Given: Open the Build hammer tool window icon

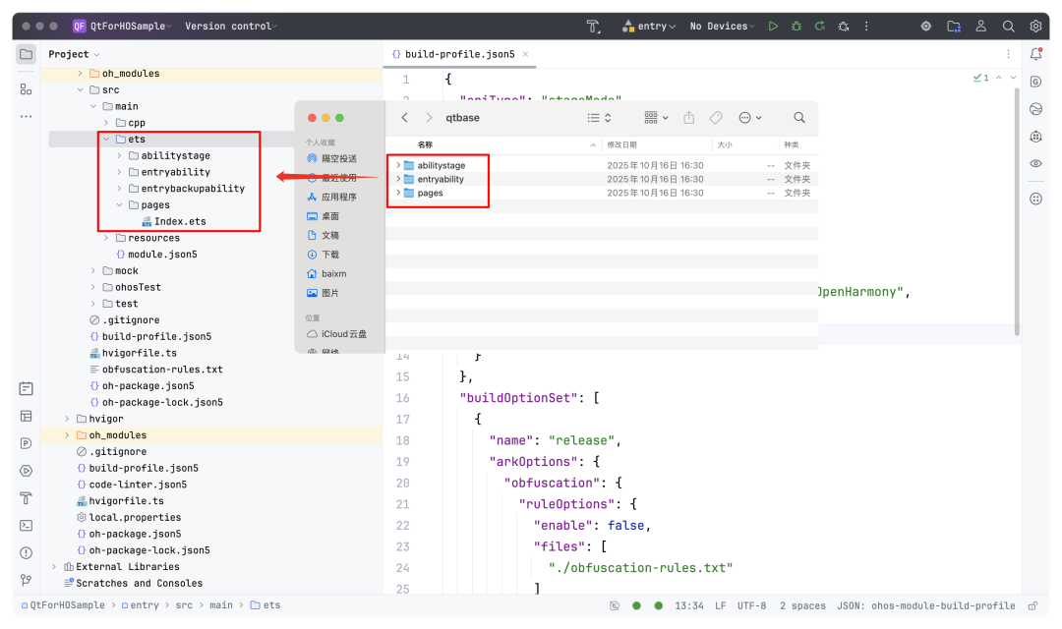Looking at the screenshot, I should coord(27,498).
